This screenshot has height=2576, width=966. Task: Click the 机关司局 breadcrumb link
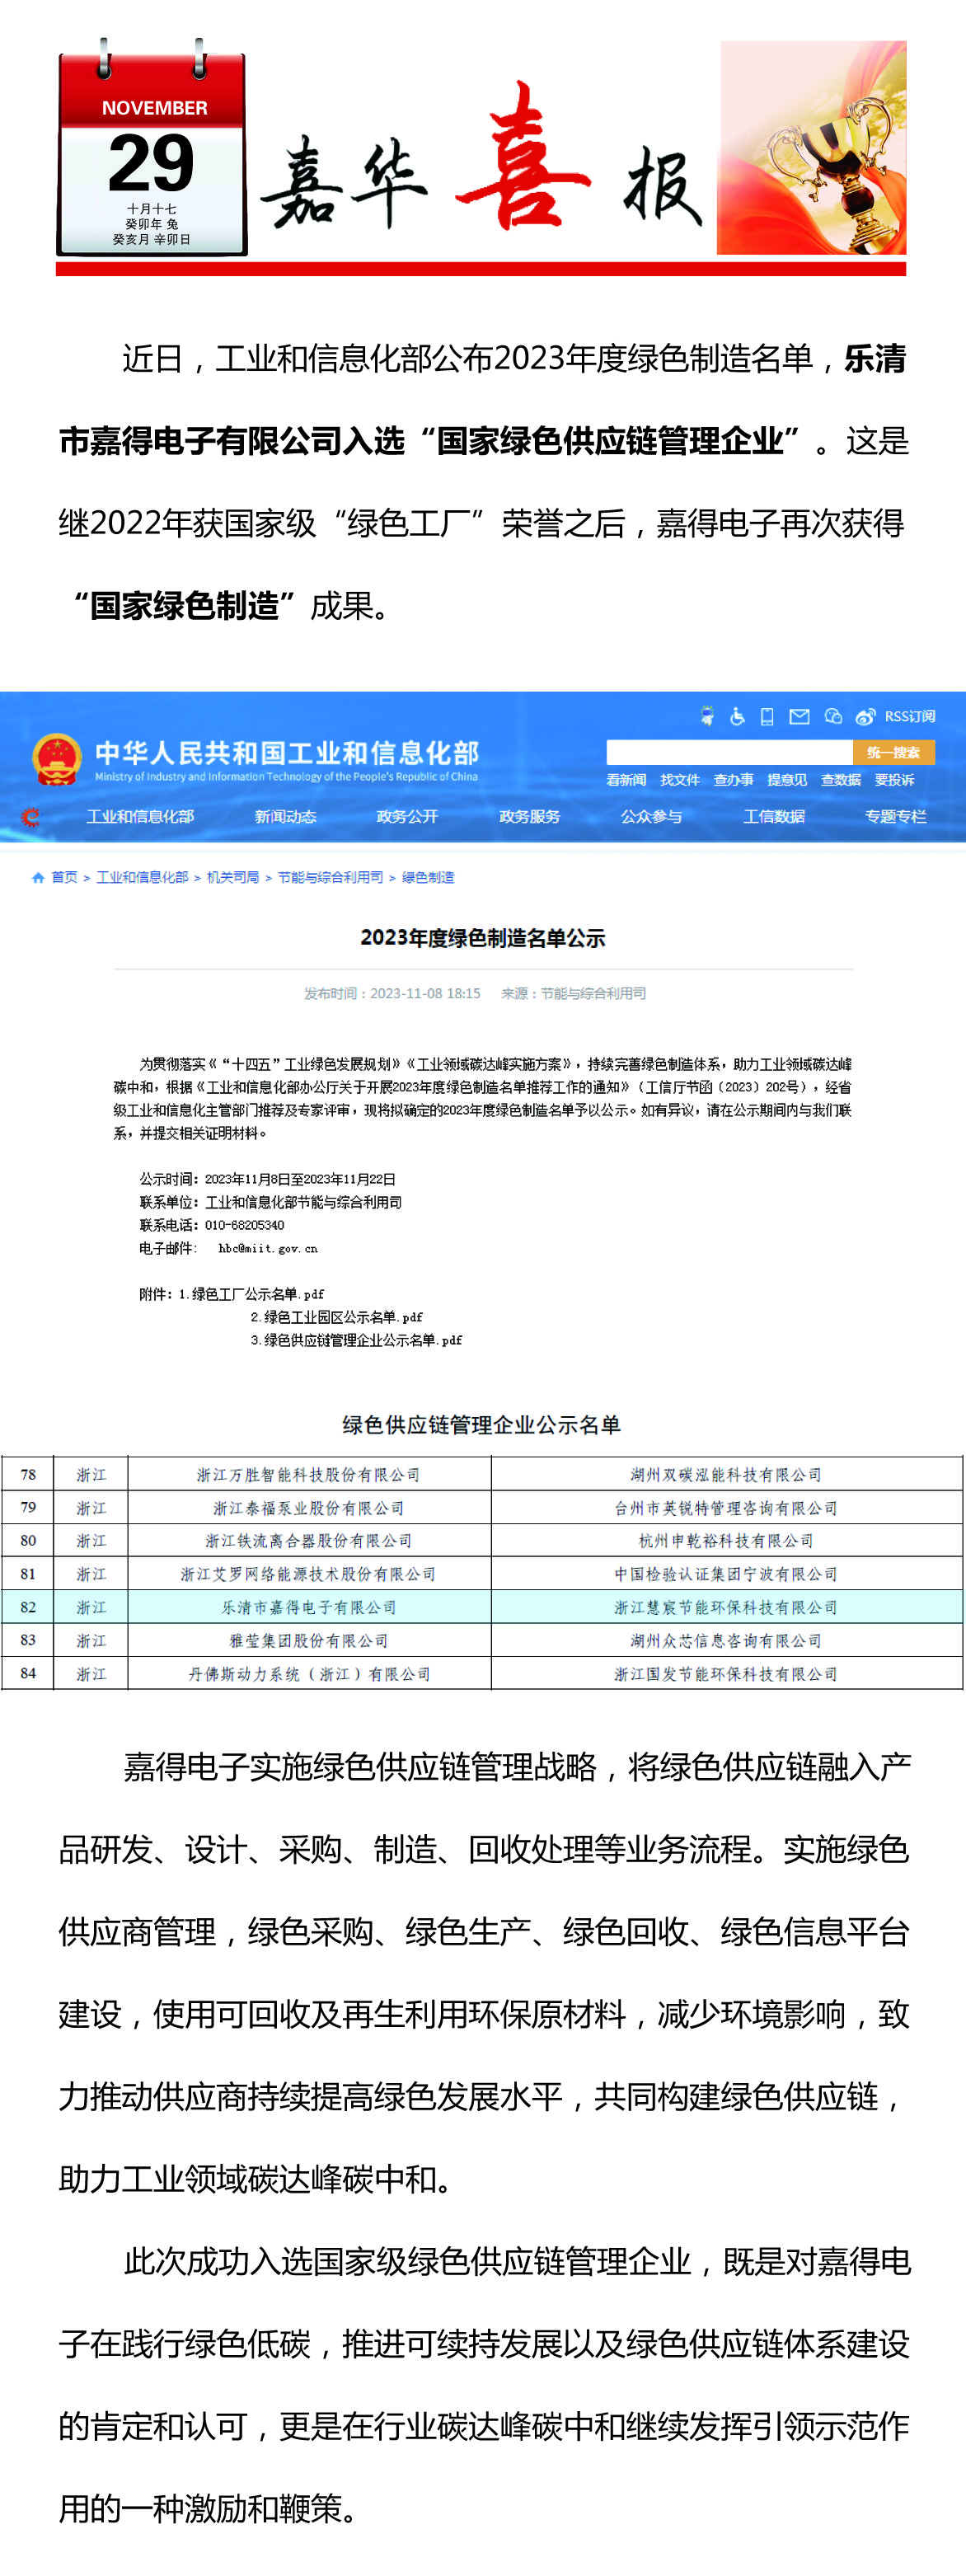coord(233,878)
